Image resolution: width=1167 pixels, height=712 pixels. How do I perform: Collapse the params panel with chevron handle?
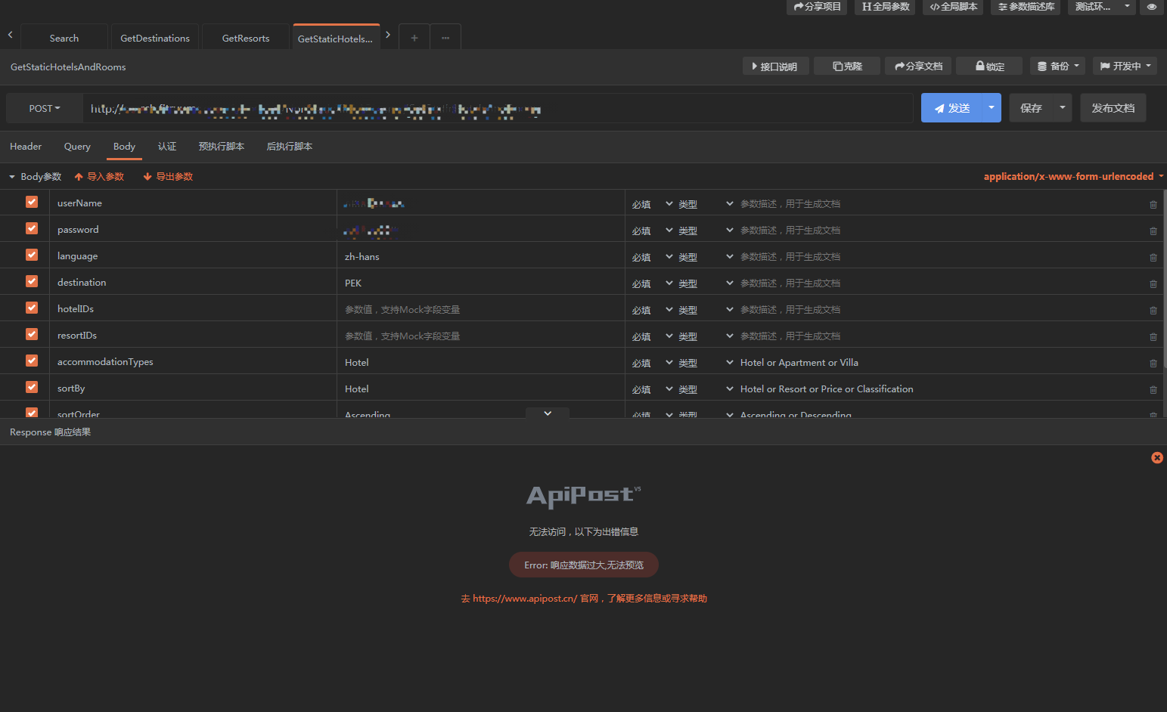point(548,413)
